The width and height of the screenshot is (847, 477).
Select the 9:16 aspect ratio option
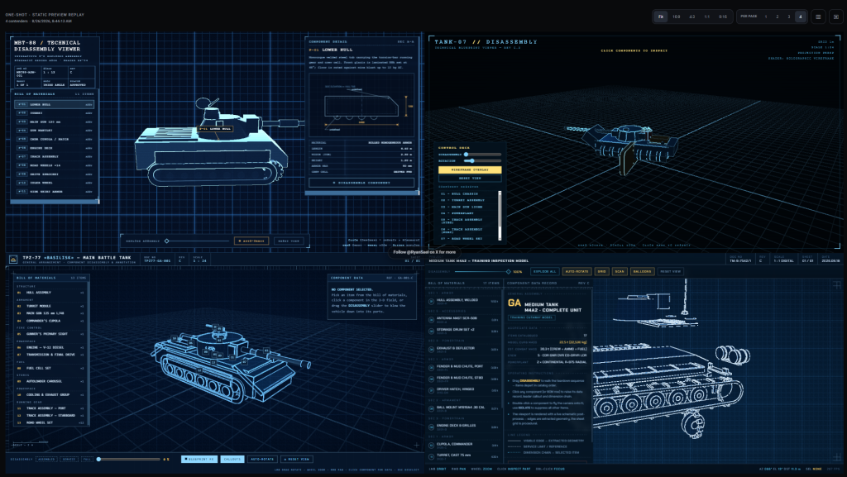[723, 17]
